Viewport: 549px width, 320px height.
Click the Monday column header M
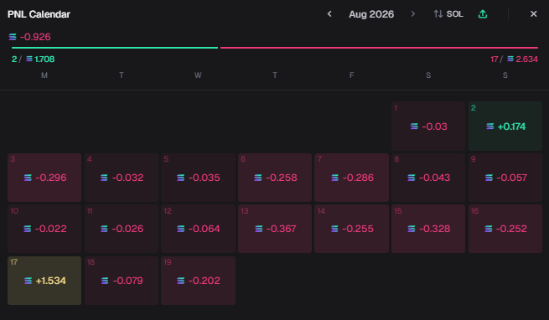(44, 75)
